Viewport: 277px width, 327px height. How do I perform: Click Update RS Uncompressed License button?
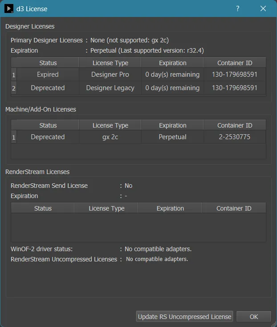coord(184,317)
